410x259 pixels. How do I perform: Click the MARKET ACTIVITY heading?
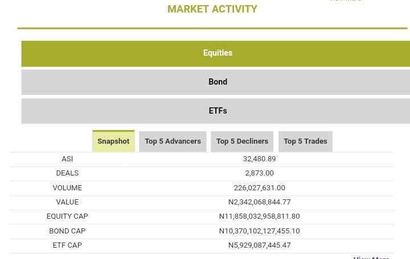coord(212,9)
